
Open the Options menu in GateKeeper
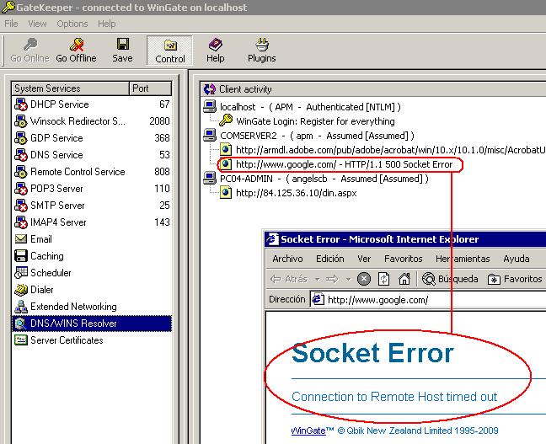(72, 24)
